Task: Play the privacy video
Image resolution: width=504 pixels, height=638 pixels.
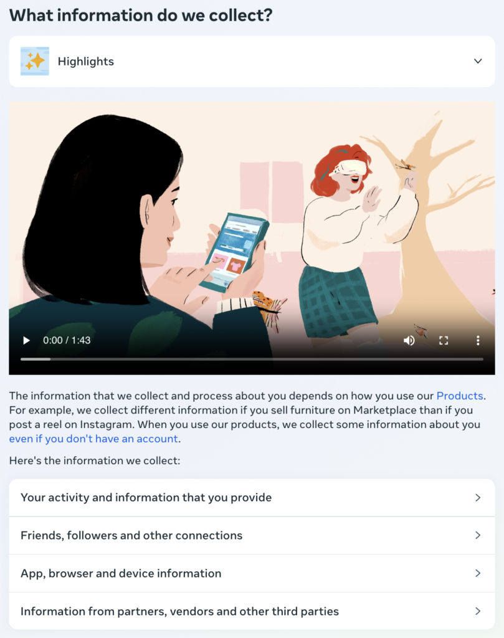Action: [x=26, y=340]
